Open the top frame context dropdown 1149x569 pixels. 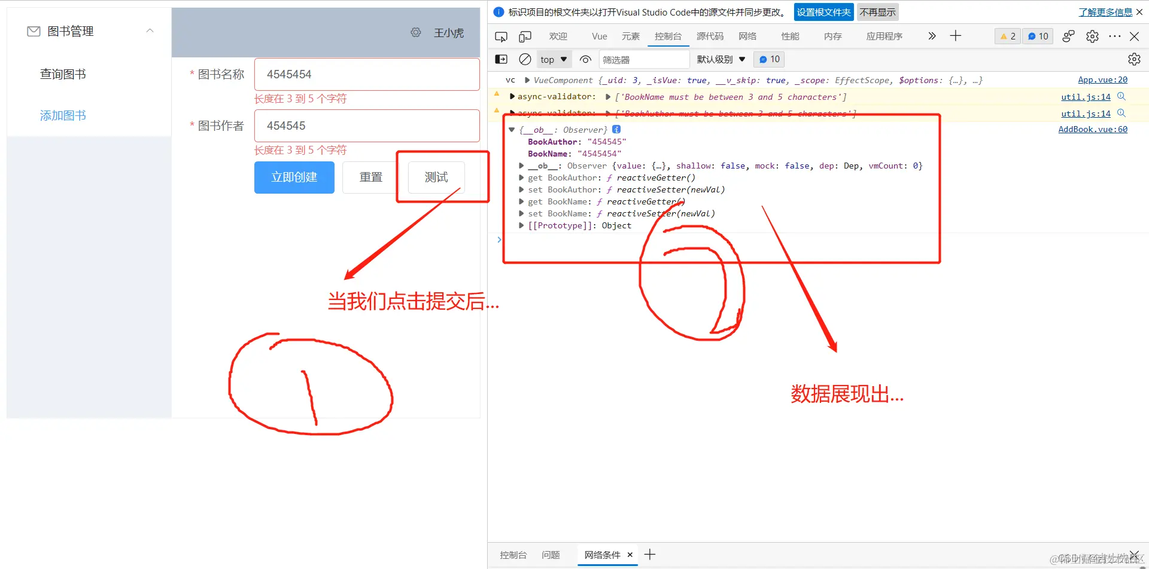(x=553, y=59)
